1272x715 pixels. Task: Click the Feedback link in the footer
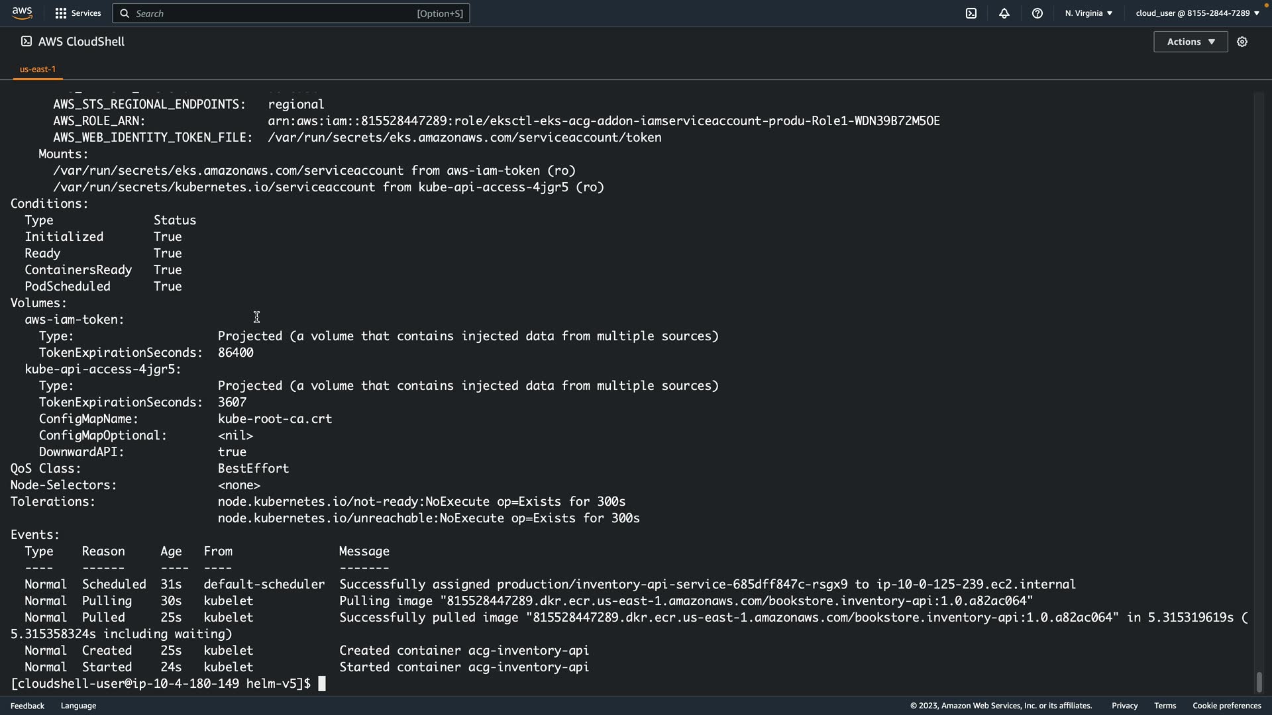point(27,706)
